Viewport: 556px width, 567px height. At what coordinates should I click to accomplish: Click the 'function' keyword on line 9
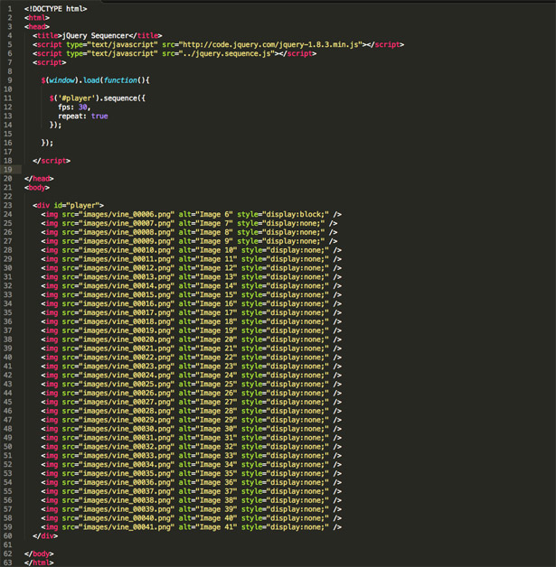[x=120, y=80]
